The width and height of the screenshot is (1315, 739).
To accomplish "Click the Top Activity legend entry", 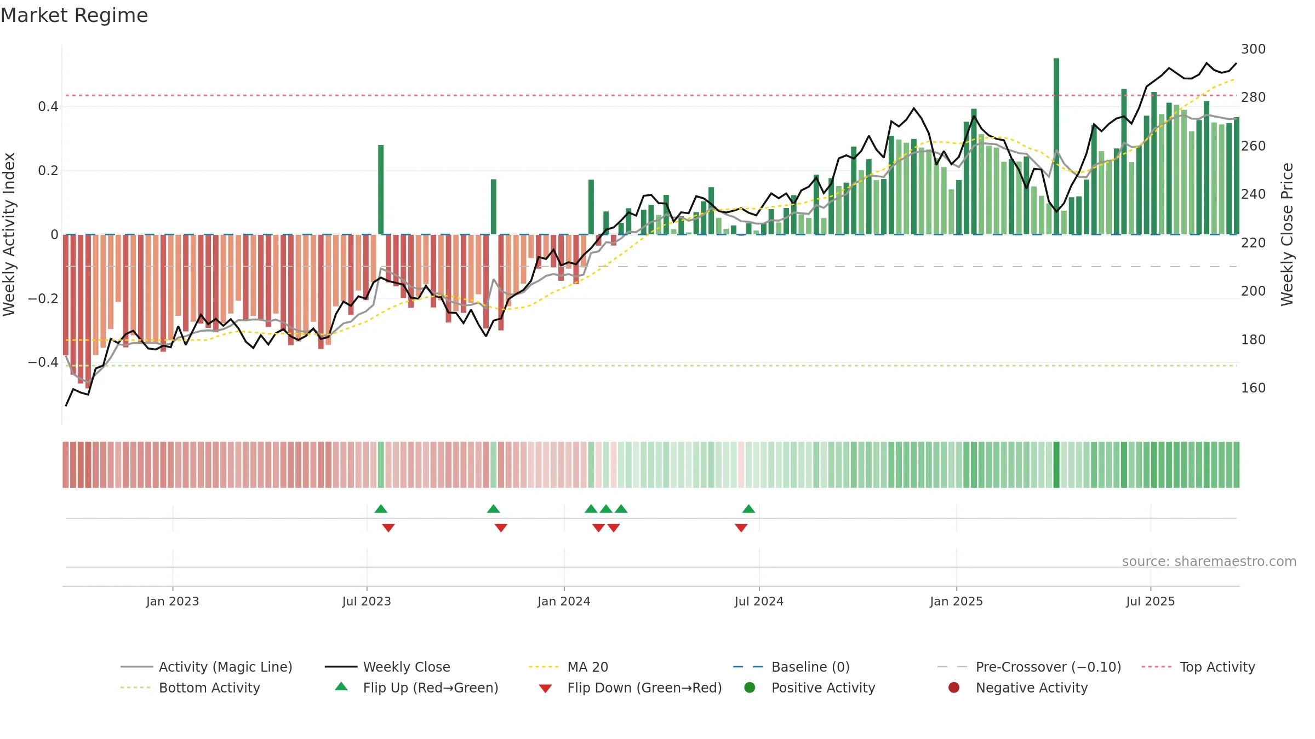I will pyautogui.click(x=1198, y=667).
